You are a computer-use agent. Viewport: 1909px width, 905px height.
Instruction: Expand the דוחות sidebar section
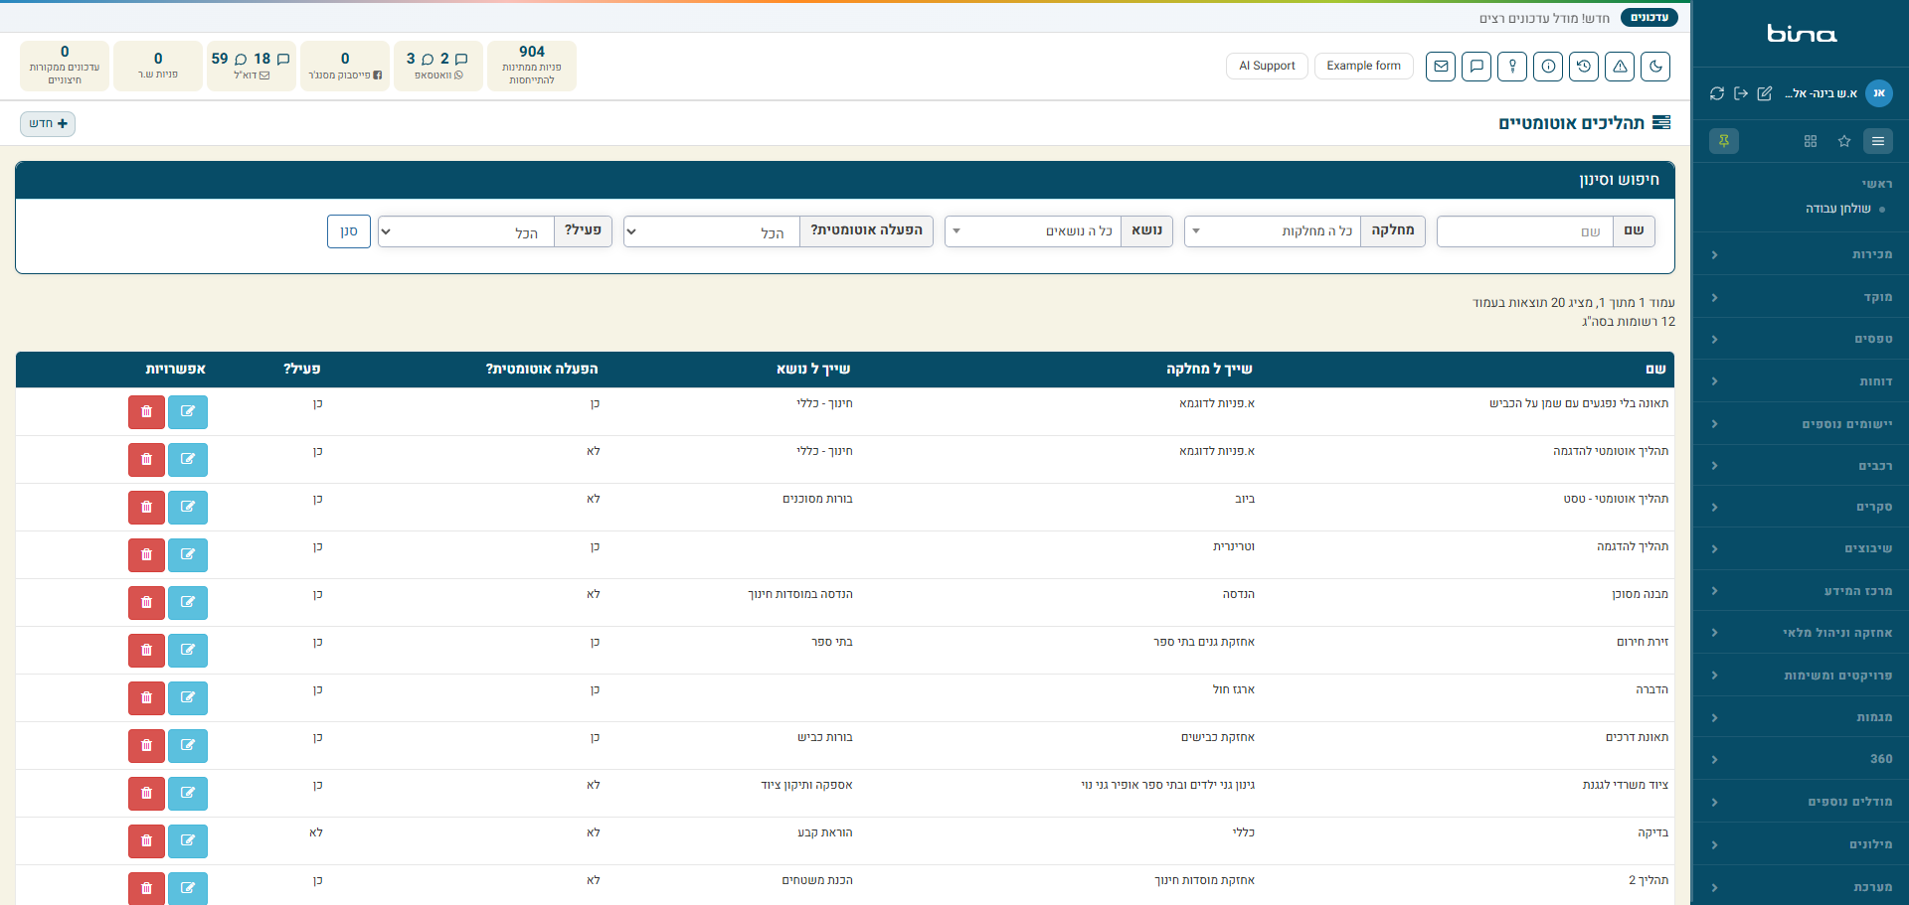point(1801,381)
